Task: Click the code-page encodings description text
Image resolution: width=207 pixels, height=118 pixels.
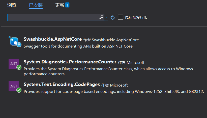Action: click(x=114, y=92)
